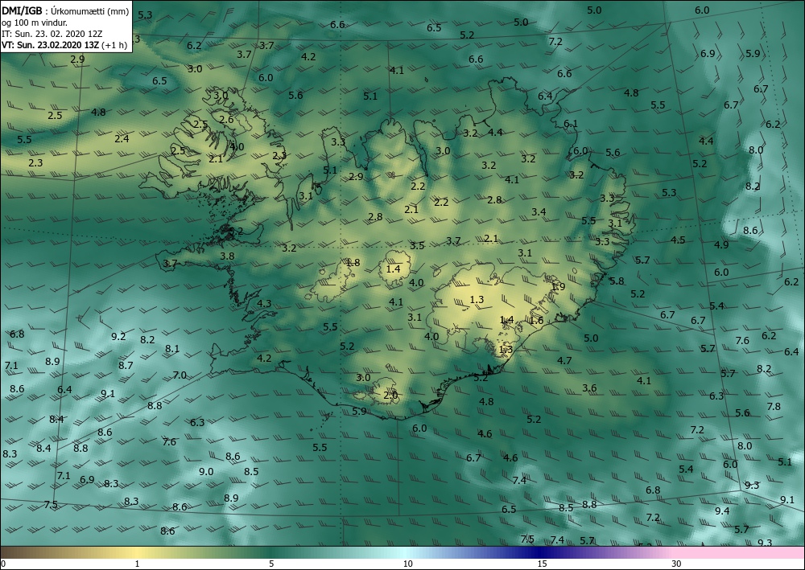Image resolution: width=805 pixels, height=570 pixels.
Task: Click color scale tick label 30
Action: point(677,564)
